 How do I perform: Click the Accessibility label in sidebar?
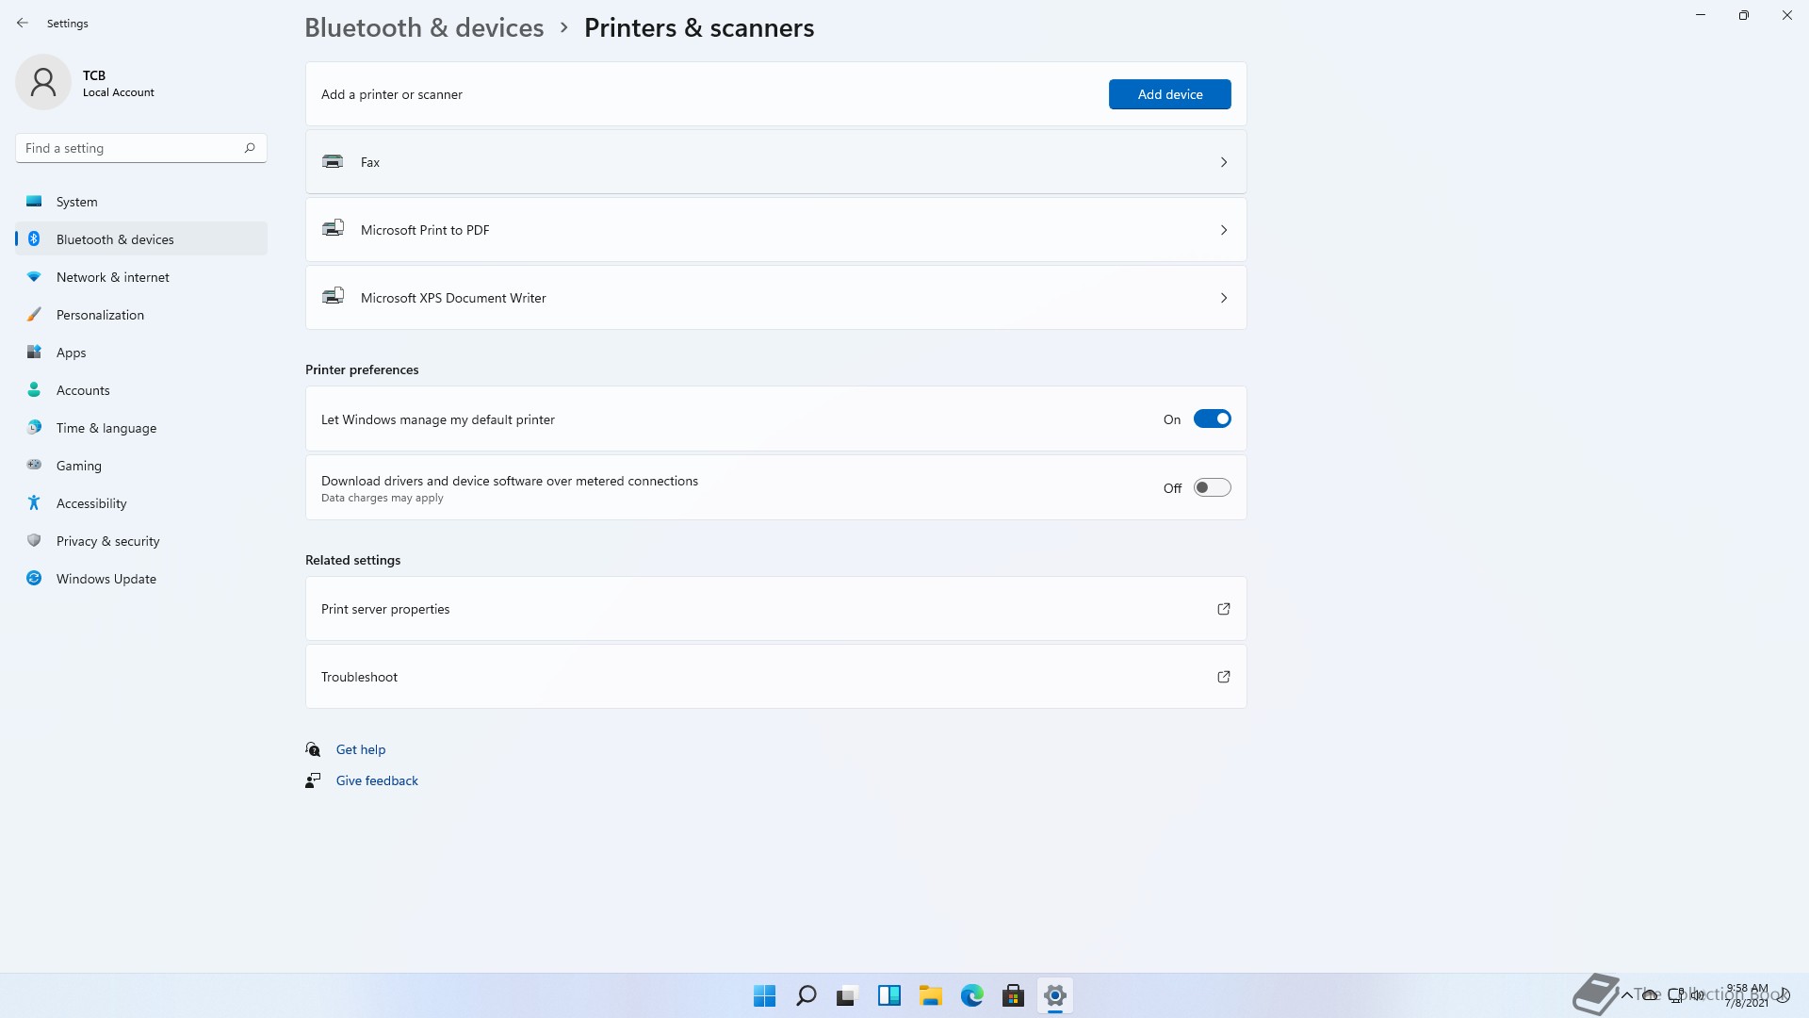point(91,503)
